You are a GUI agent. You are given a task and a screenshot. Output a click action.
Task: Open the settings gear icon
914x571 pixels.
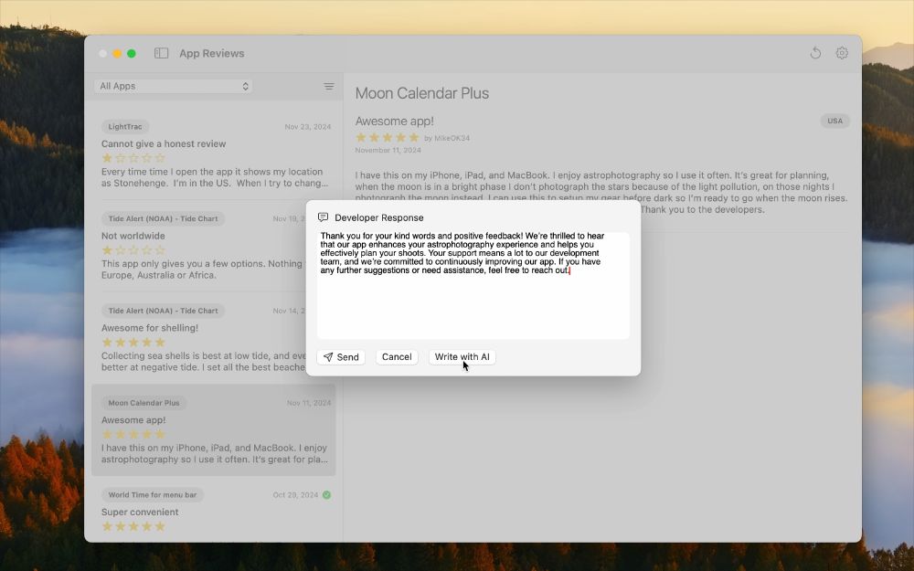(842, 53)
